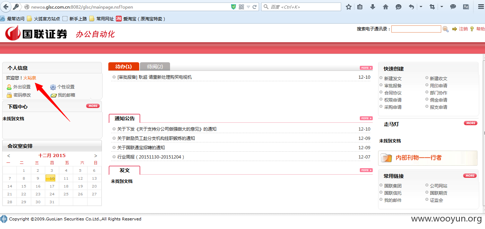485x229 pixels.
Task: Open the downloads arrow icon
Action: 373,7
